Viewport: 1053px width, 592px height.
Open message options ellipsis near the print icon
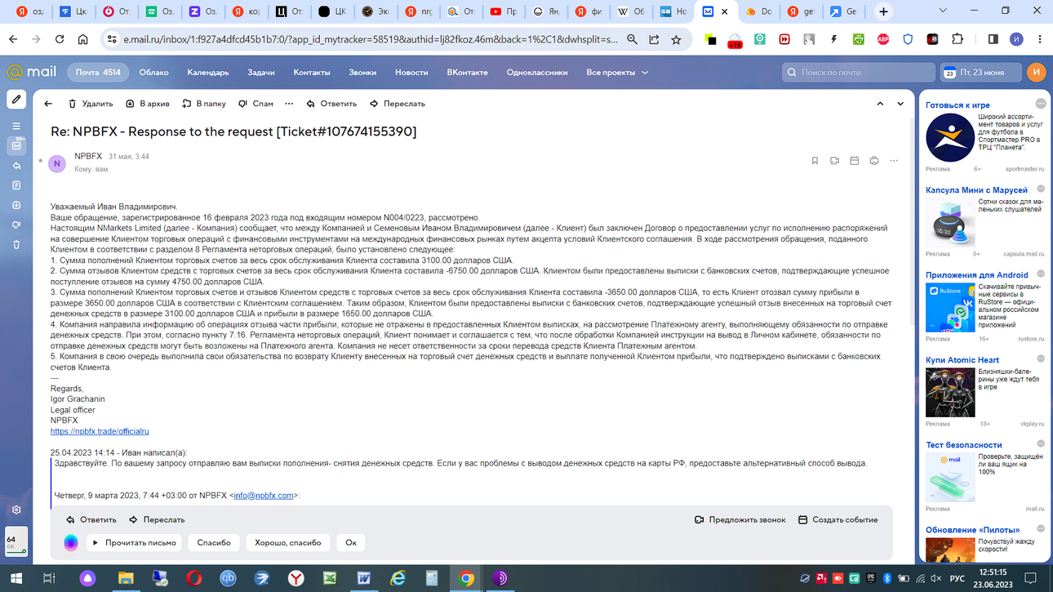pos(894,161)
